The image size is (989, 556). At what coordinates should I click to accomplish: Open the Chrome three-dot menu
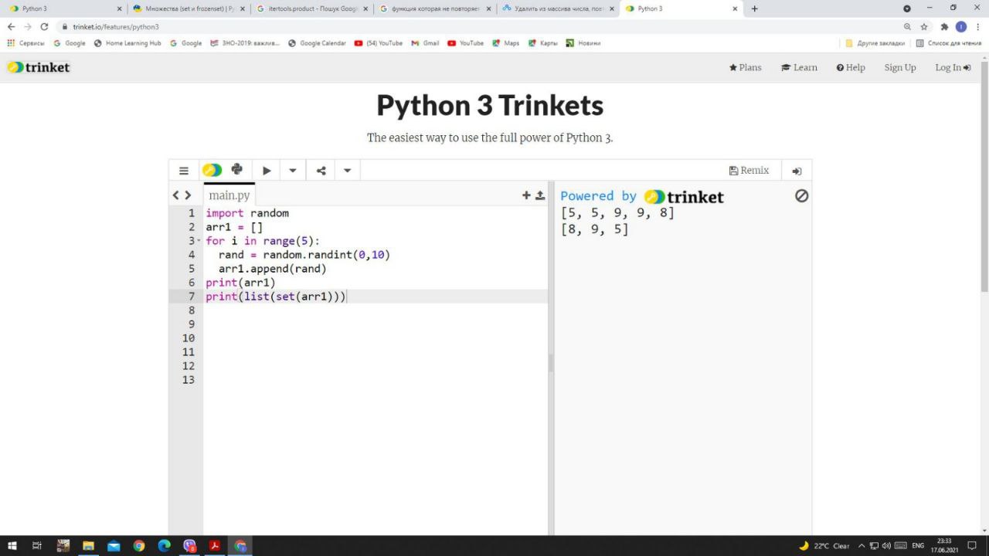[978, 26]
